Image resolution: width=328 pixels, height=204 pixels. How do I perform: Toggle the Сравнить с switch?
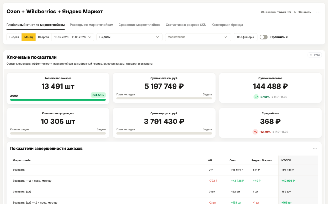[x=264, y=37]
